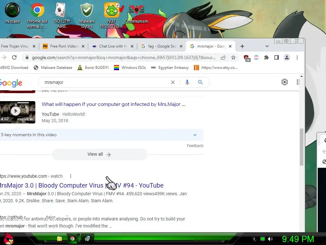This screenshot has width=326, height=245.
Task: Open the 'SO LIT!!! AIRE' solitaire icon
Action: tap(62, 15)
